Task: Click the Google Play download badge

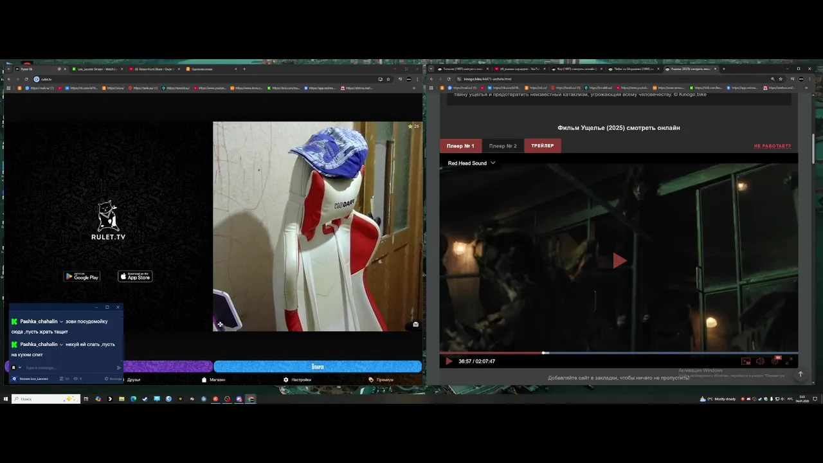Action: (x=82, y=277)
